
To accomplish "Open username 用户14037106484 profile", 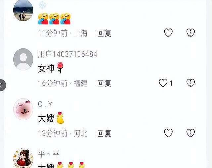I will coord(68,54).
